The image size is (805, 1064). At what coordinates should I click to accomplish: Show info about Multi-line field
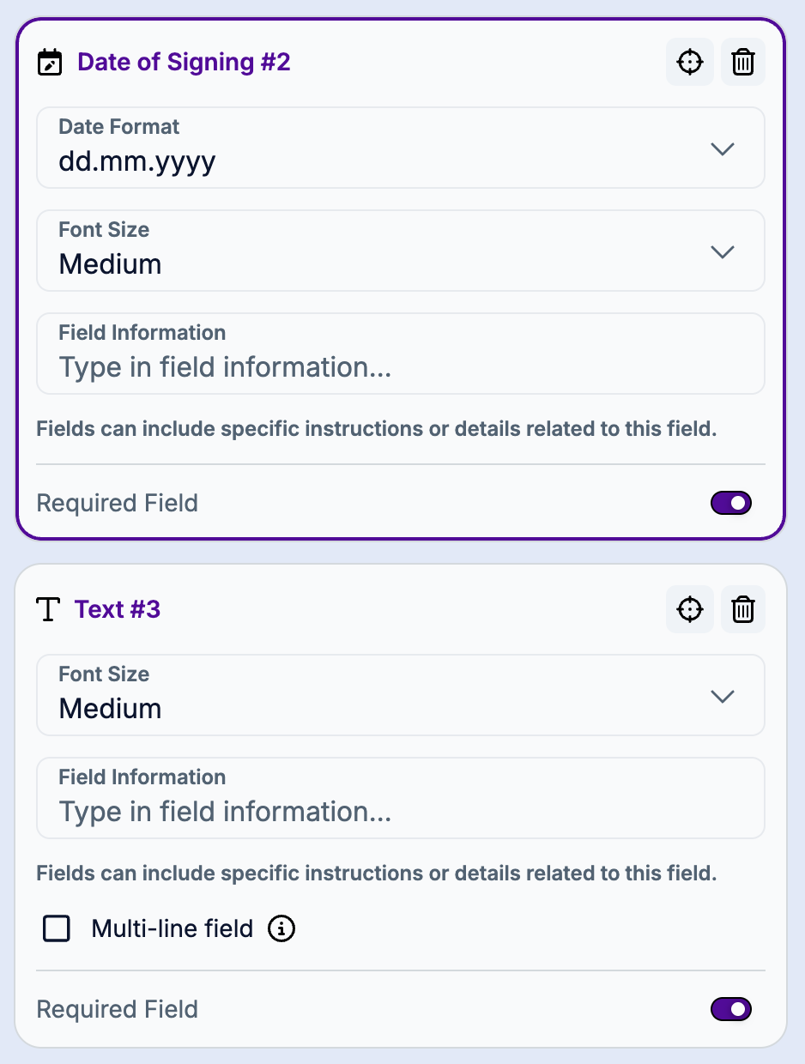[281, 928]
